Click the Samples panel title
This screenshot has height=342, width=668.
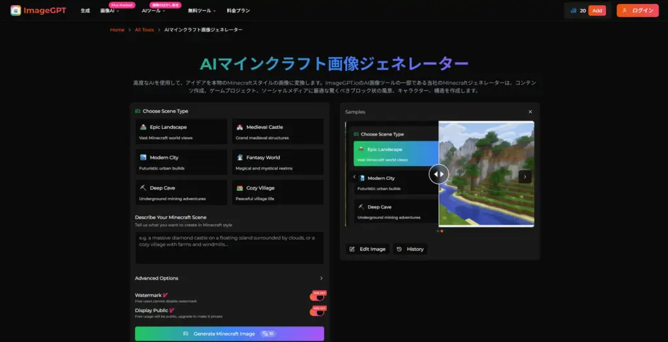[x=355, y=112]
